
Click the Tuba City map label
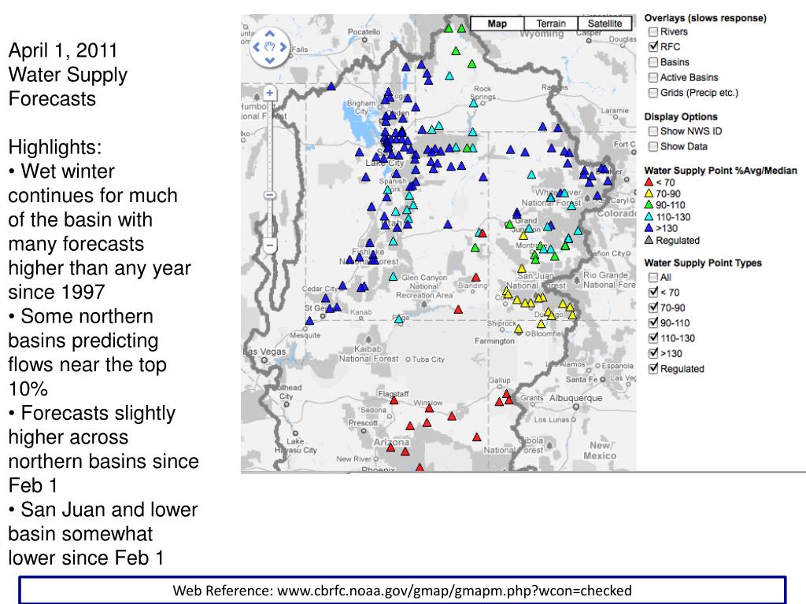click(x=427, y=359)
